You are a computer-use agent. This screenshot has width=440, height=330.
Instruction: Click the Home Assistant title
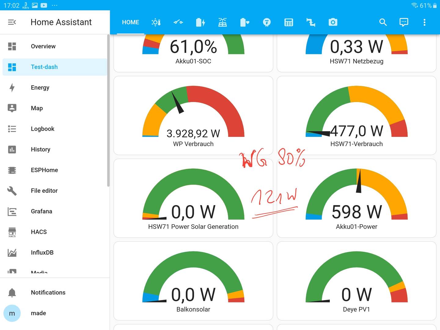coord(61,22)
